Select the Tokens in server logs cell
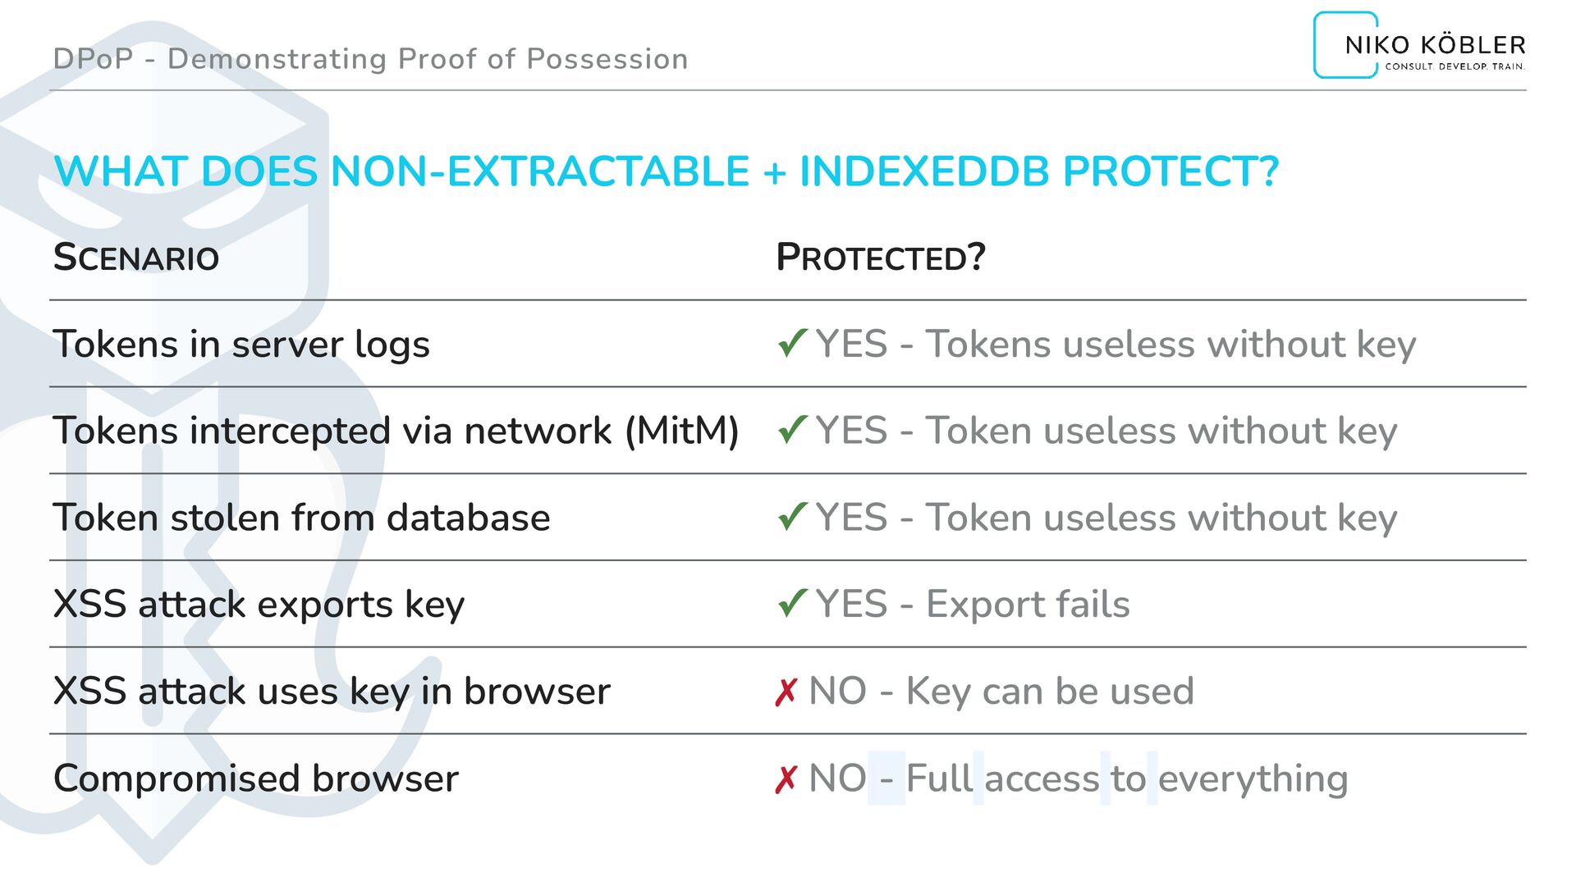The width and height of the screenshot is (1576, 886). click(x=241, y=344)
